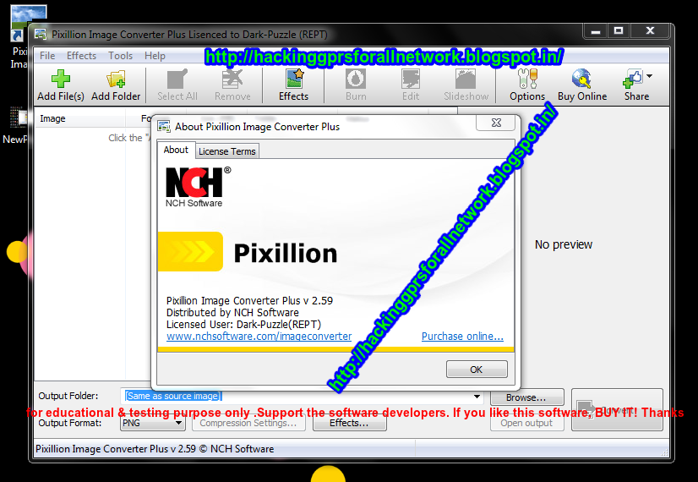The height and width of the screenshot is (482, 698).
Task: Open the Help menu
Action: point(155,56)
